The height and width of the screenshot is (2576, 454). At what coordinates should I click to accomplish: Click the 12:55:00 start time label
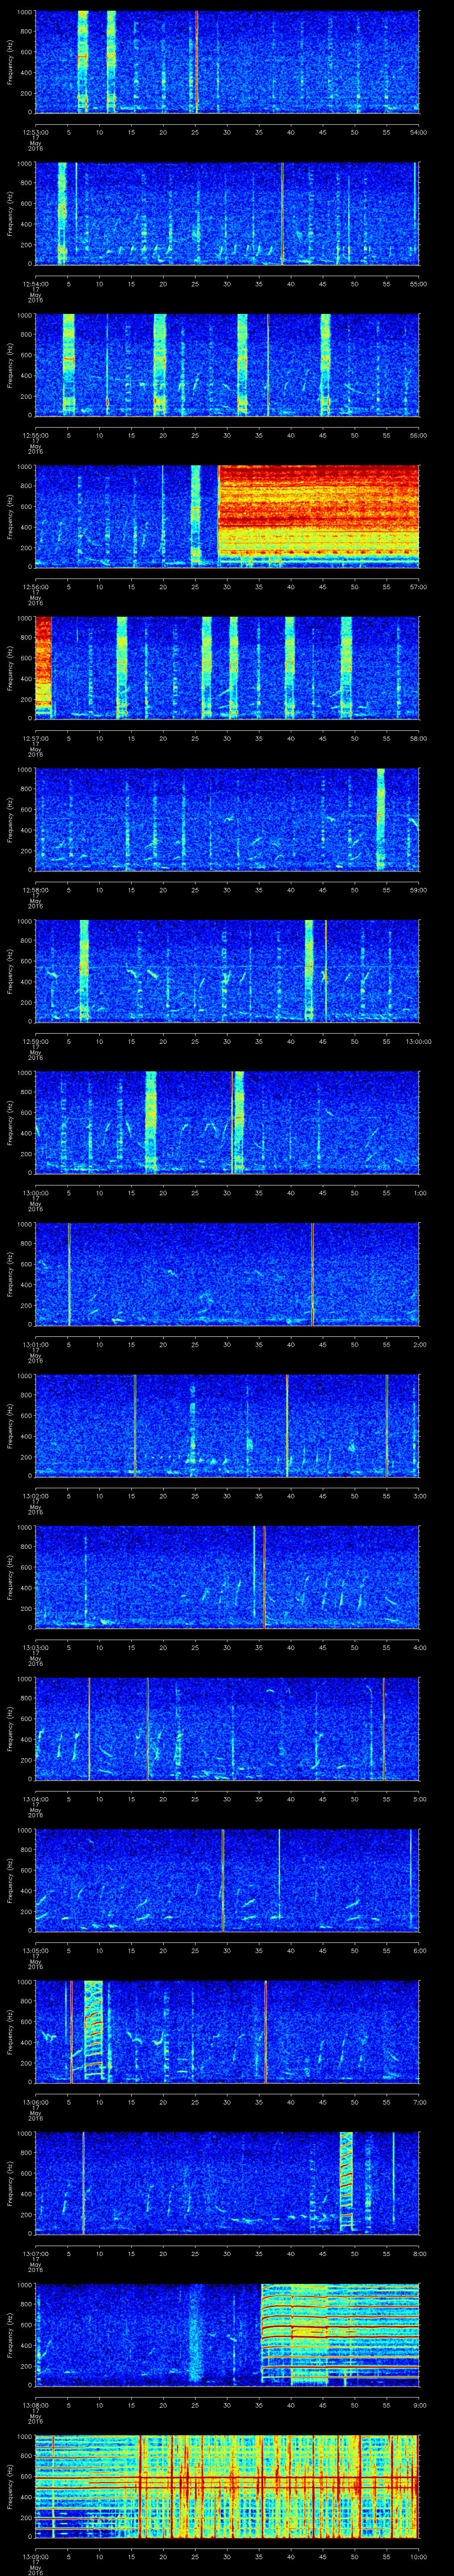[36, 435]
